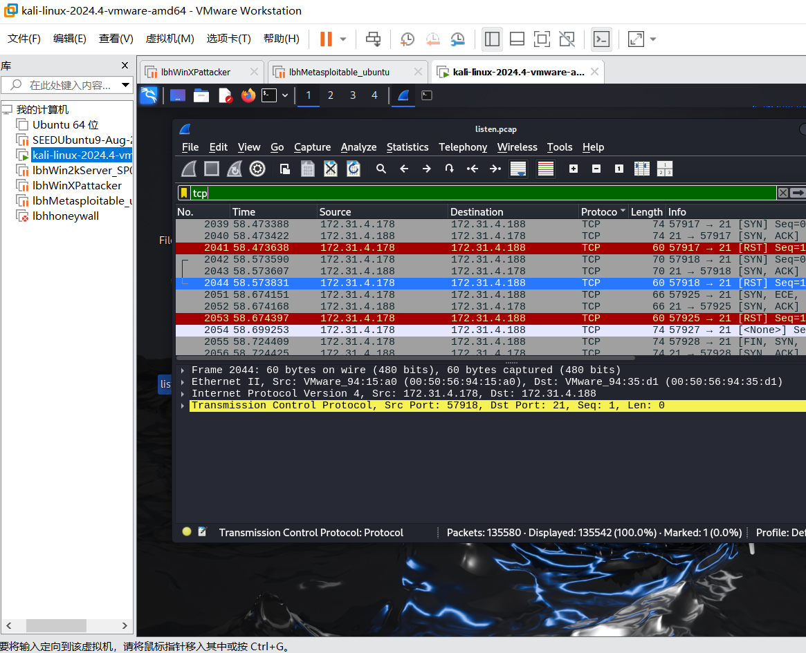Stop capturing packets via the square icon

click(x=212, y=169)
